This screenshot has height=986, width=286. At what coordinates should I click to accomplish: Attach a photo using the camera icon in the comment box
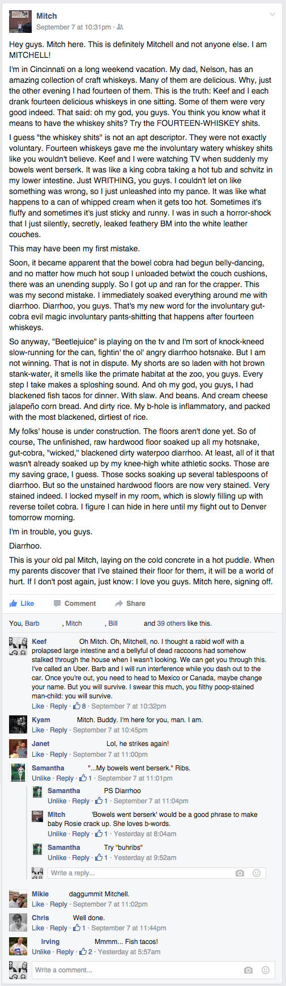(248, 970)
